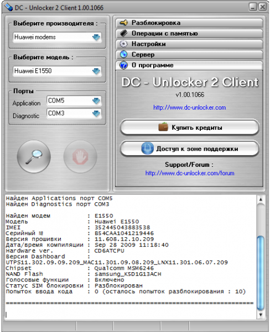Click the CD6ATCPU hardware version text
Image resolution: width=270 pixels, height=332 pixels.
coord(110,251)
